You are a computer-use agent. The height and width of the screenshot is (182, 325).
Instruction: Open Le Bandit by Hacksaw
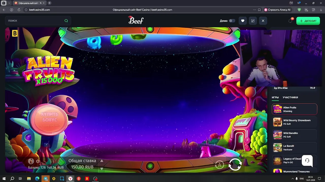(295, 148)
